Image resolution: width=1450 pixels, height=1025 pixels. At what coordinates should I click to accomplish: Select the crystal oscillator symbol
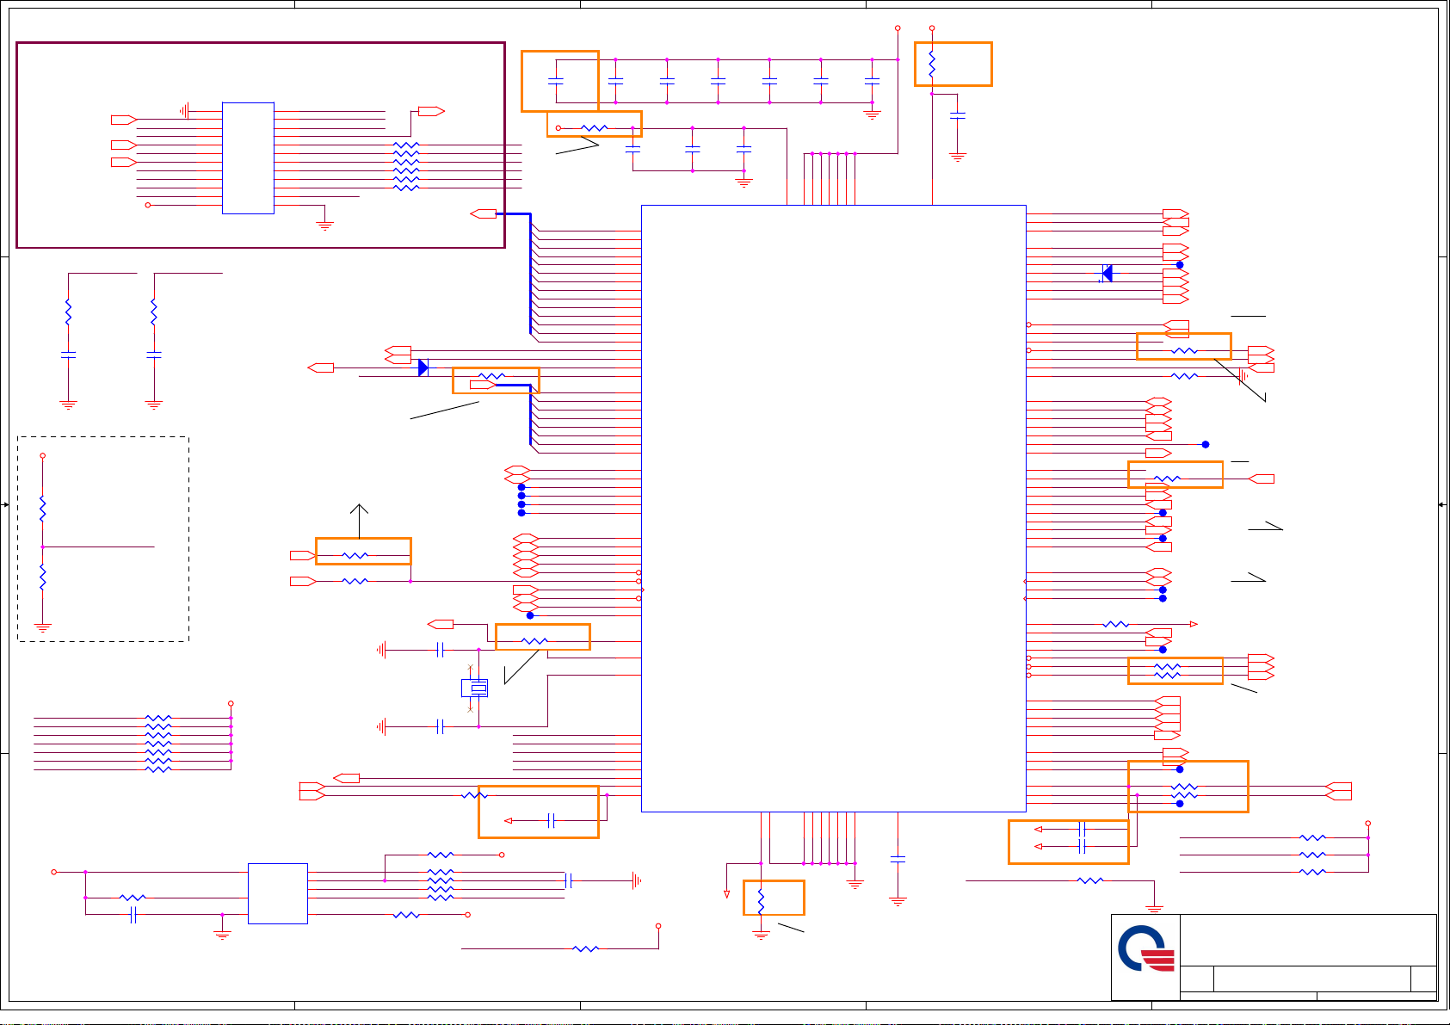(474, 688)
